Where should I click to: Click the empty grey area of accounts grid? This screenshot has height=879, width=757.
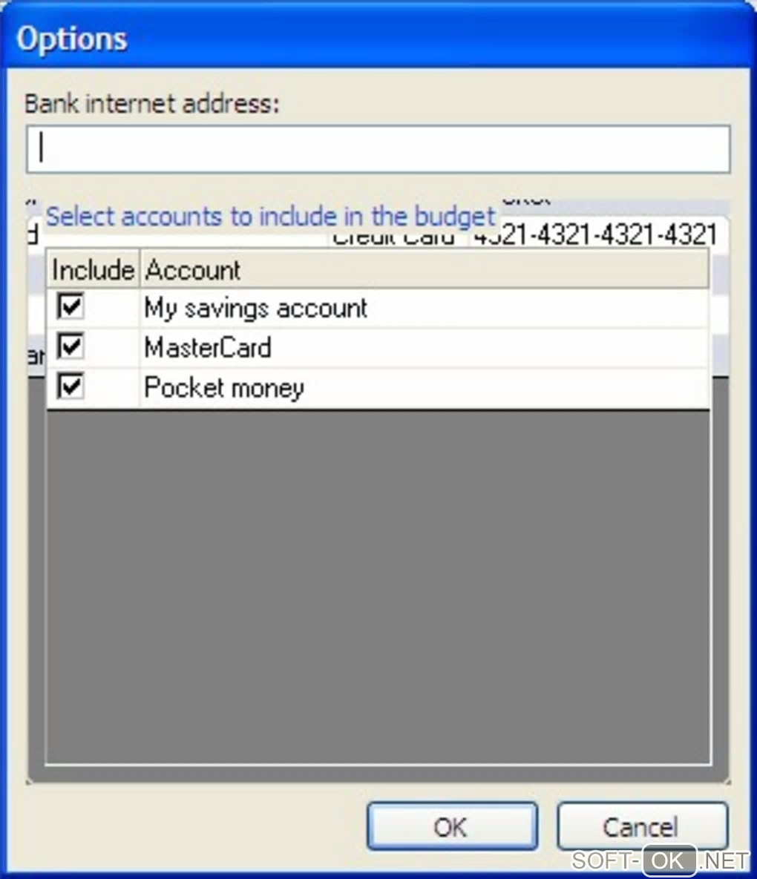[378, 587]
